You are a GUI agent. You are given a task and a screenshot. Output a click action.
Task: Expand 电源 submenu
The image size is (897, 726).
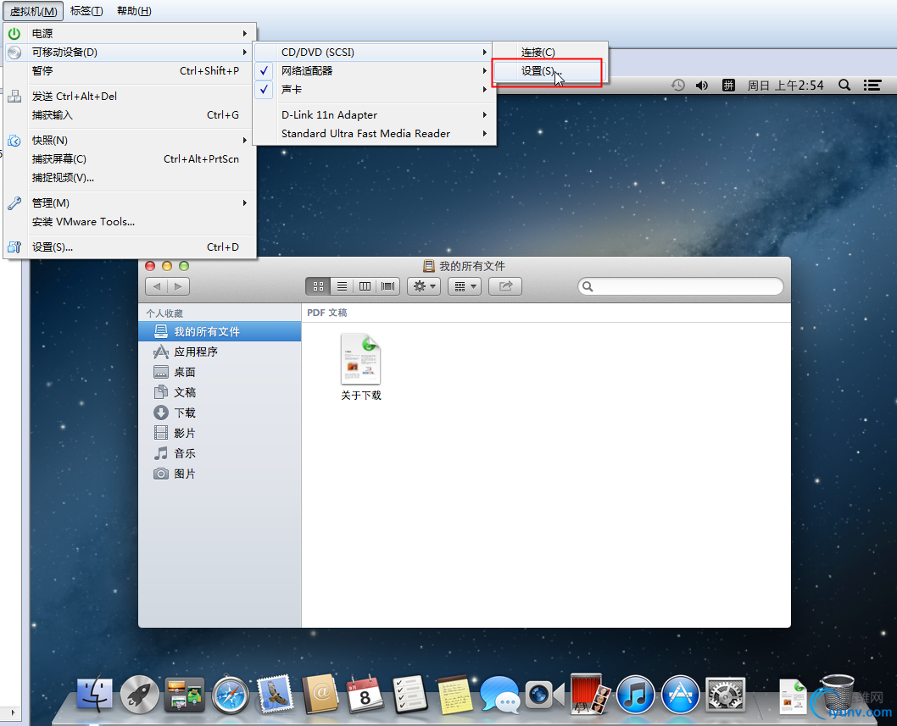coord(130,34)
